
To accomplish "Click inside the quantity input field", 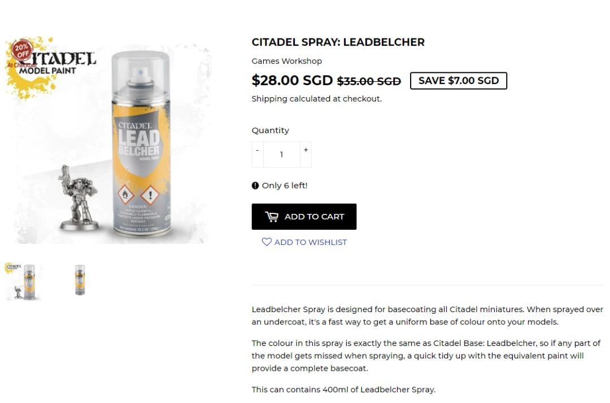I will [x=281, y=154].
